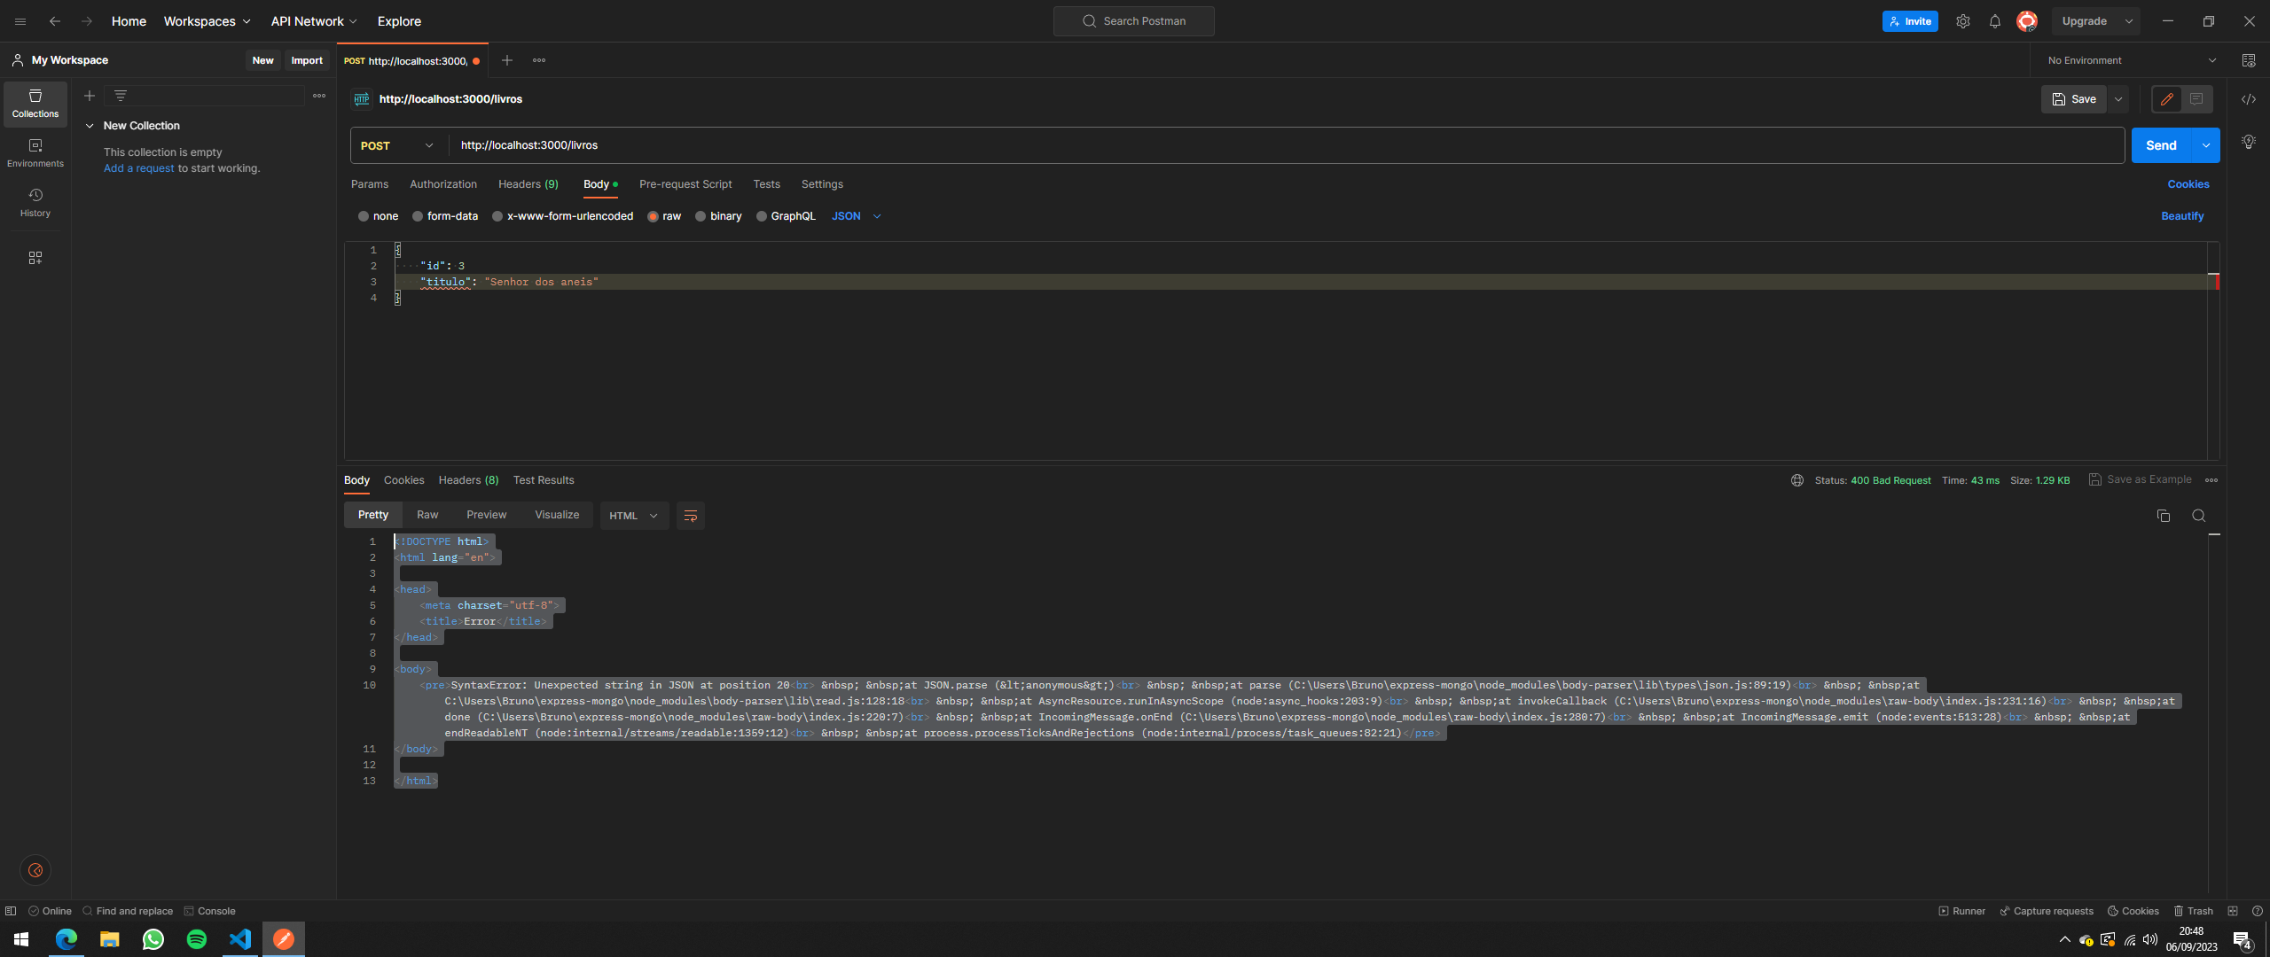Viewport: 2270px width, 957px height.
Task: Open the tab options ellipsis
Action: click(x=539, y=60)
